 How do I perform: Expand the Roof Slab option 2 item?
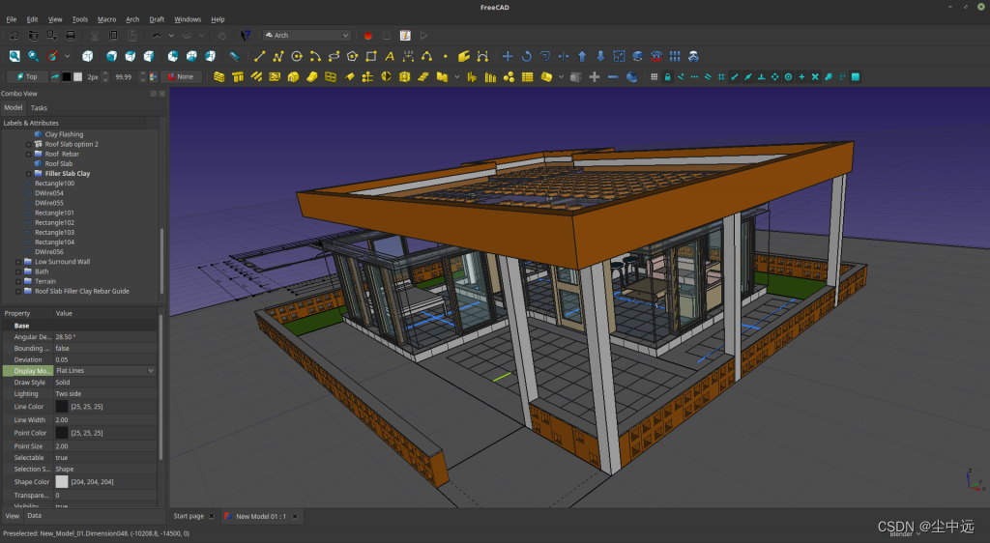tap(28, 144)
